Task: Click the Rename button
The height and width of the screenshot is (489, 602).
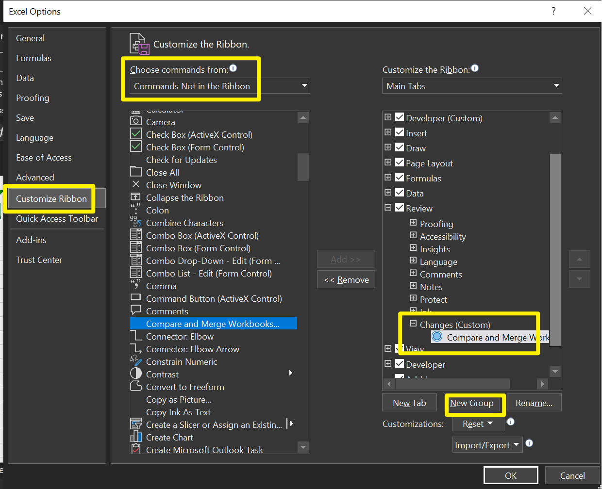Action: (x=534, y=403)
